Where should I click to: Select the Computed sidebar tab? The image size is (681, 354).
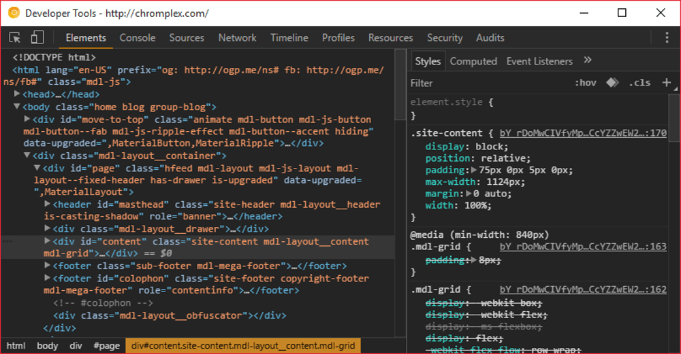click(473, 62)
